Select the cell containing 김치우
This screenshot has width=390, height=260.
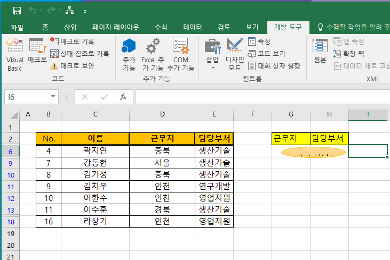[x=95, y=187]
